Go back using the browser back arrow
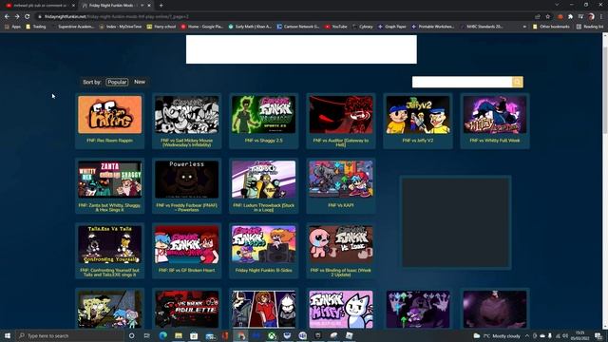Screen dimensions: 608x342 coord(7,17)
